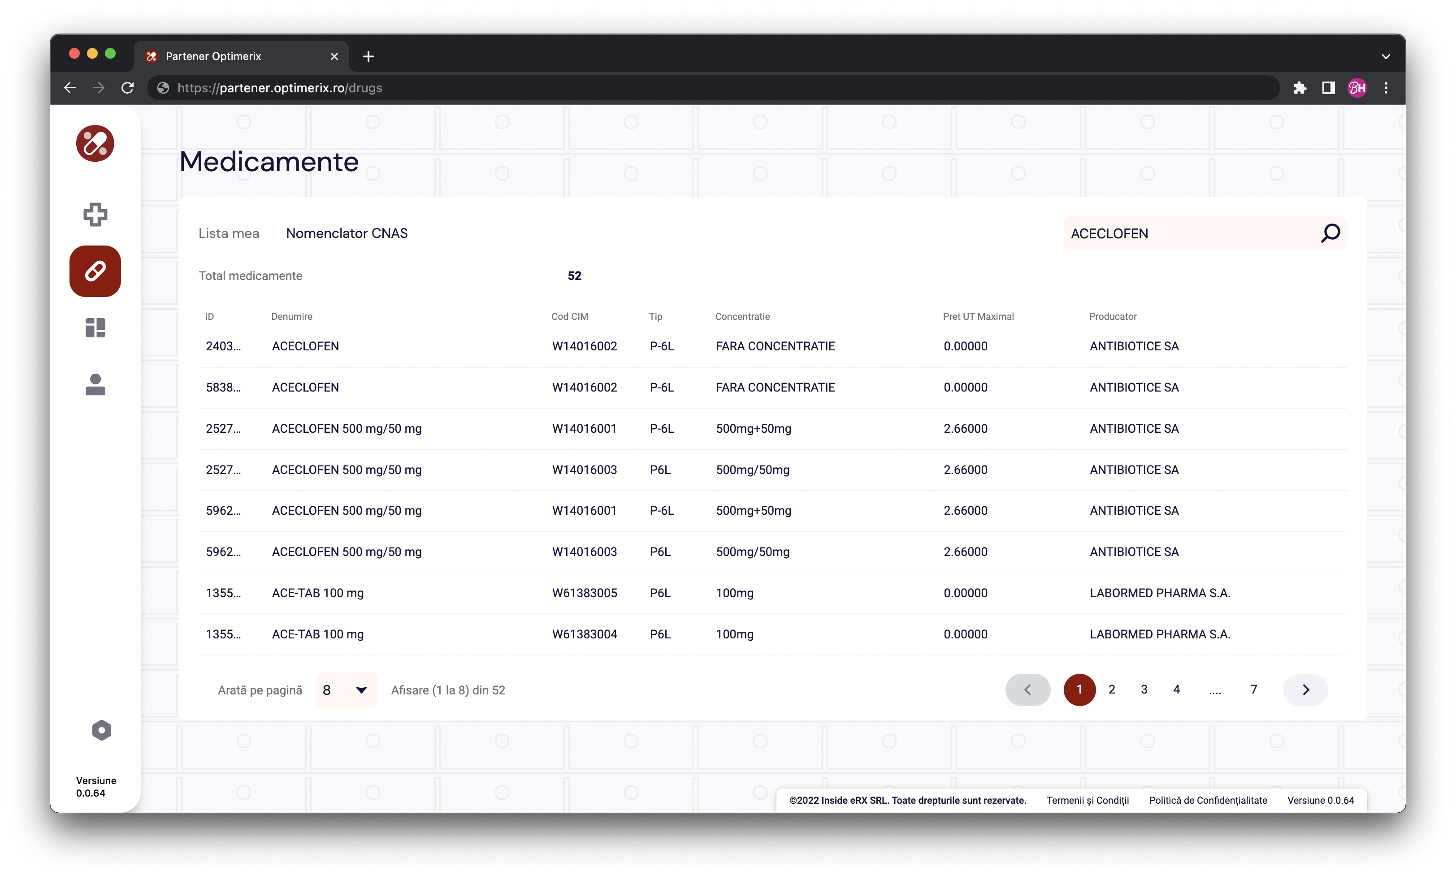Click the search magnifier icon
This screenshot has width=1456, height=879.
(x=1331, y=233)
